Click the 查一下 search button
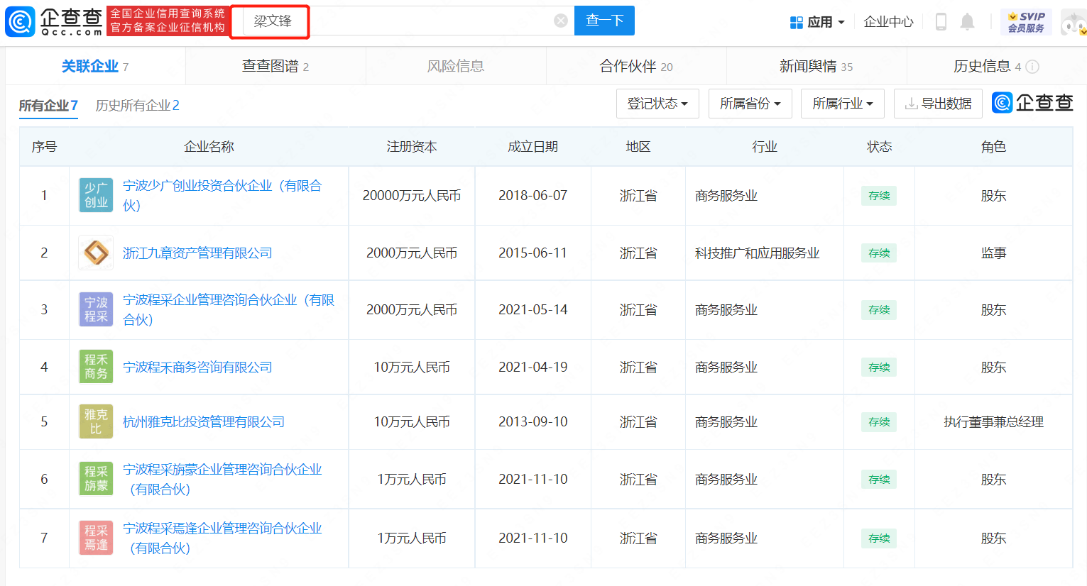 [x=604, y=21]
